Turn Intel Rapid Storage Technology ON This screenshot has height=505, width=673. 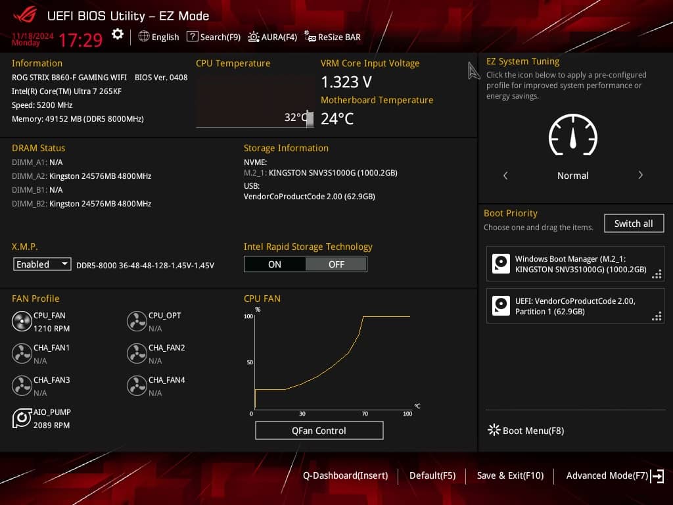pos(275,264)
